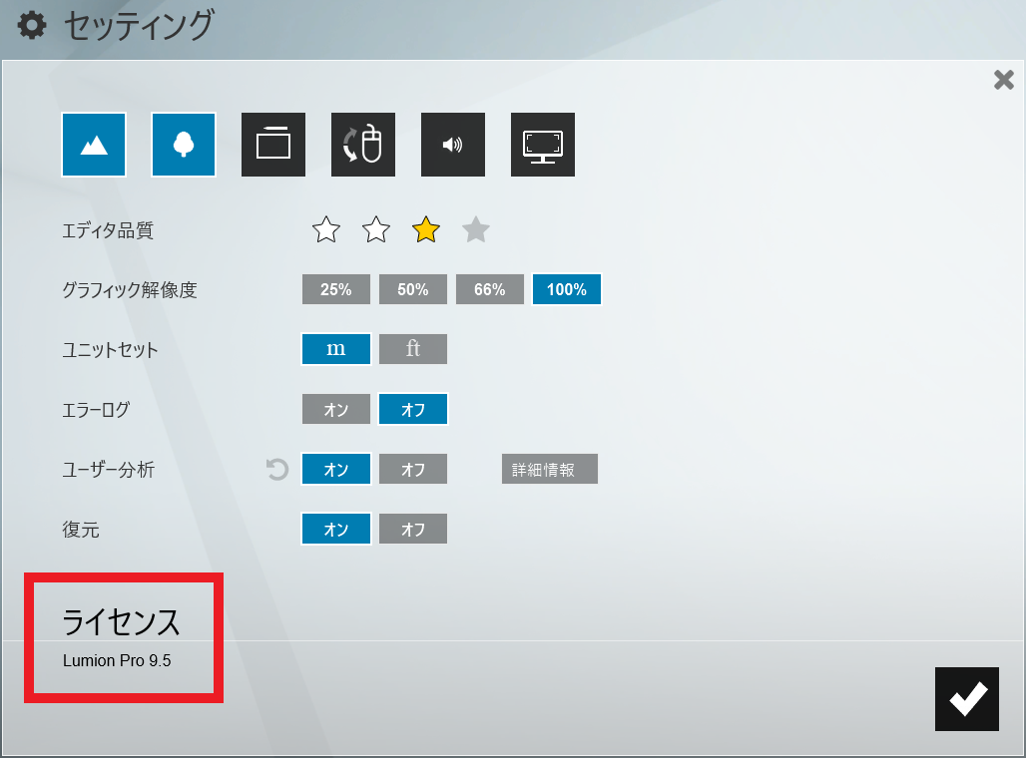Turn エラーログ on (オン)
The width and height of the screenshot is (1026, 758).
336,409
